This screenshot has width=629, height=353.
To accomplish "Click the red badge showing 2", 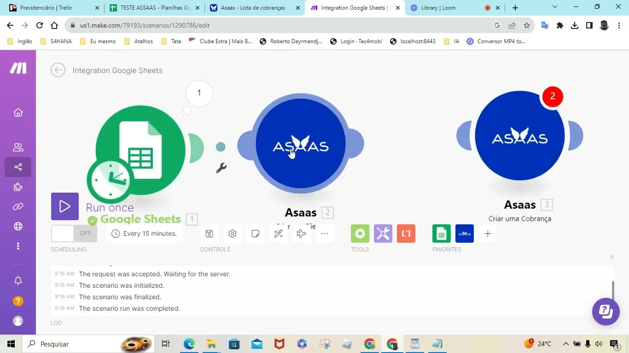I will point(552,96).
